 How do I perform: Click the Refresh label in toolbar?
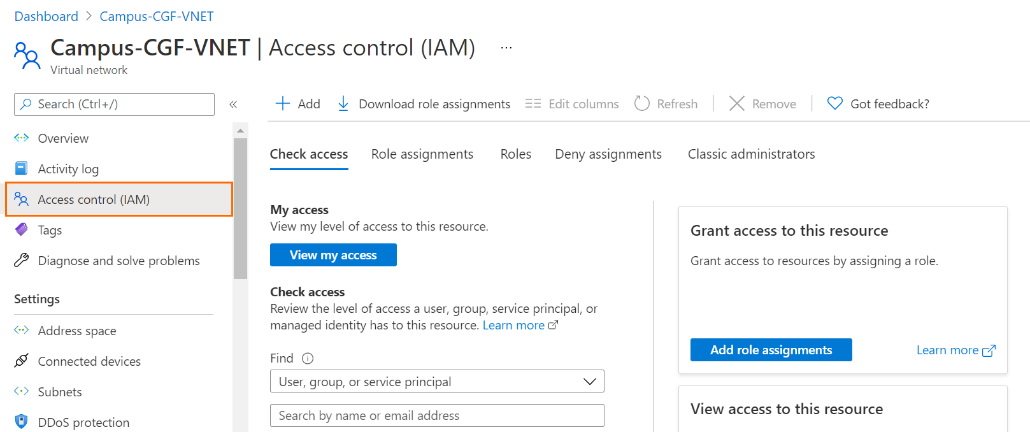tap(677, 104)
